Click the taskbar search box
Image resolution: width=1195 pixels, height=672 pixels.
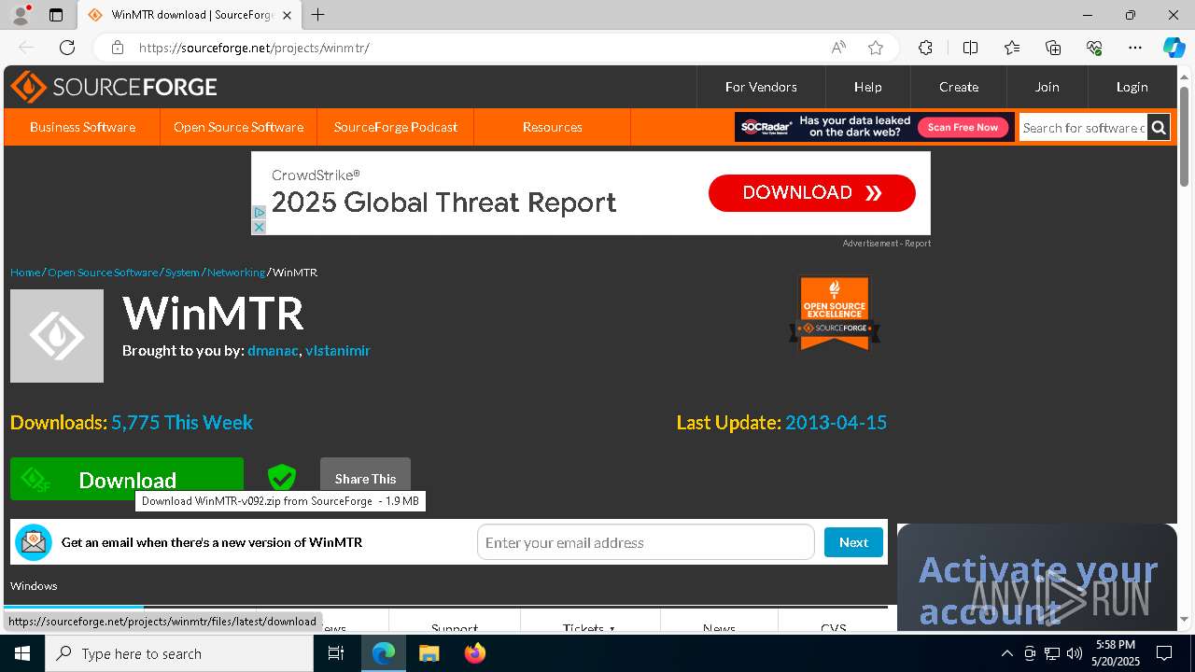pos(179,653)
